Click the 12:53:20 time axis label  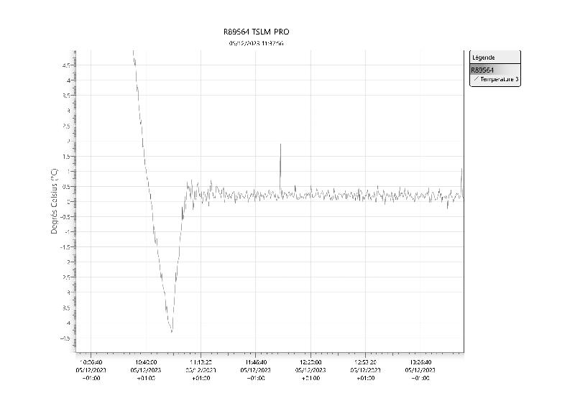[366, 363]
